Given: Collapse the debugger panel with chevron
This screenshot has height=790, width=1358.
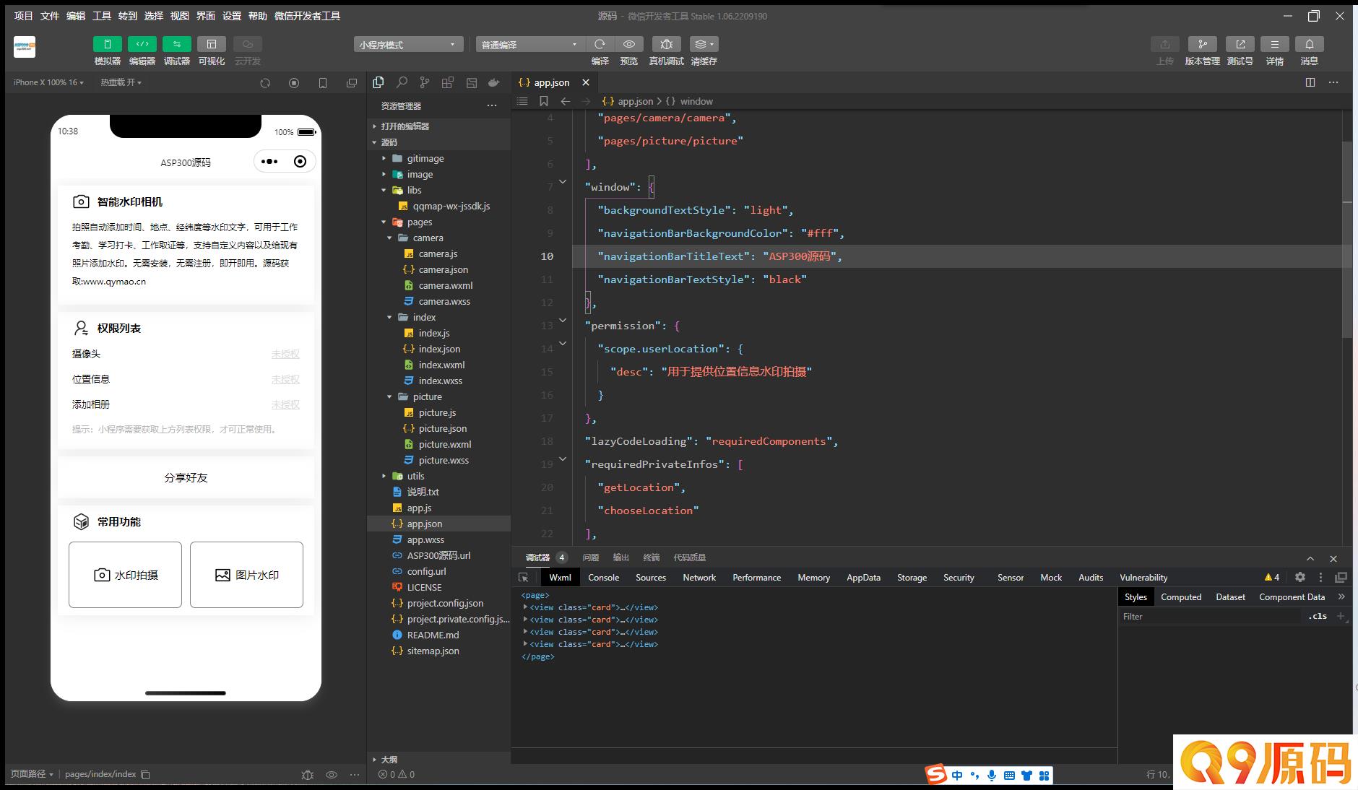Looking at the screenshot, I should 1310,558.
